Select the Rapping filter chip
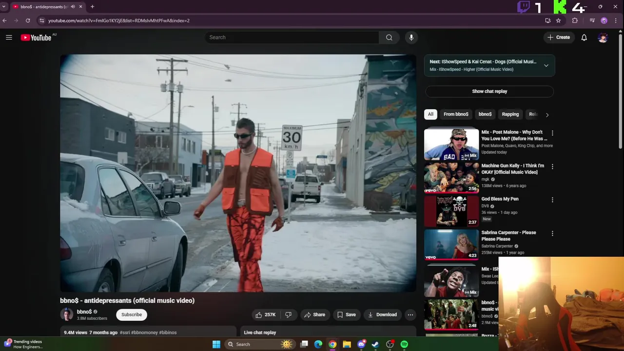The width and height of the screenshot is (624, 351). [510, 114]
